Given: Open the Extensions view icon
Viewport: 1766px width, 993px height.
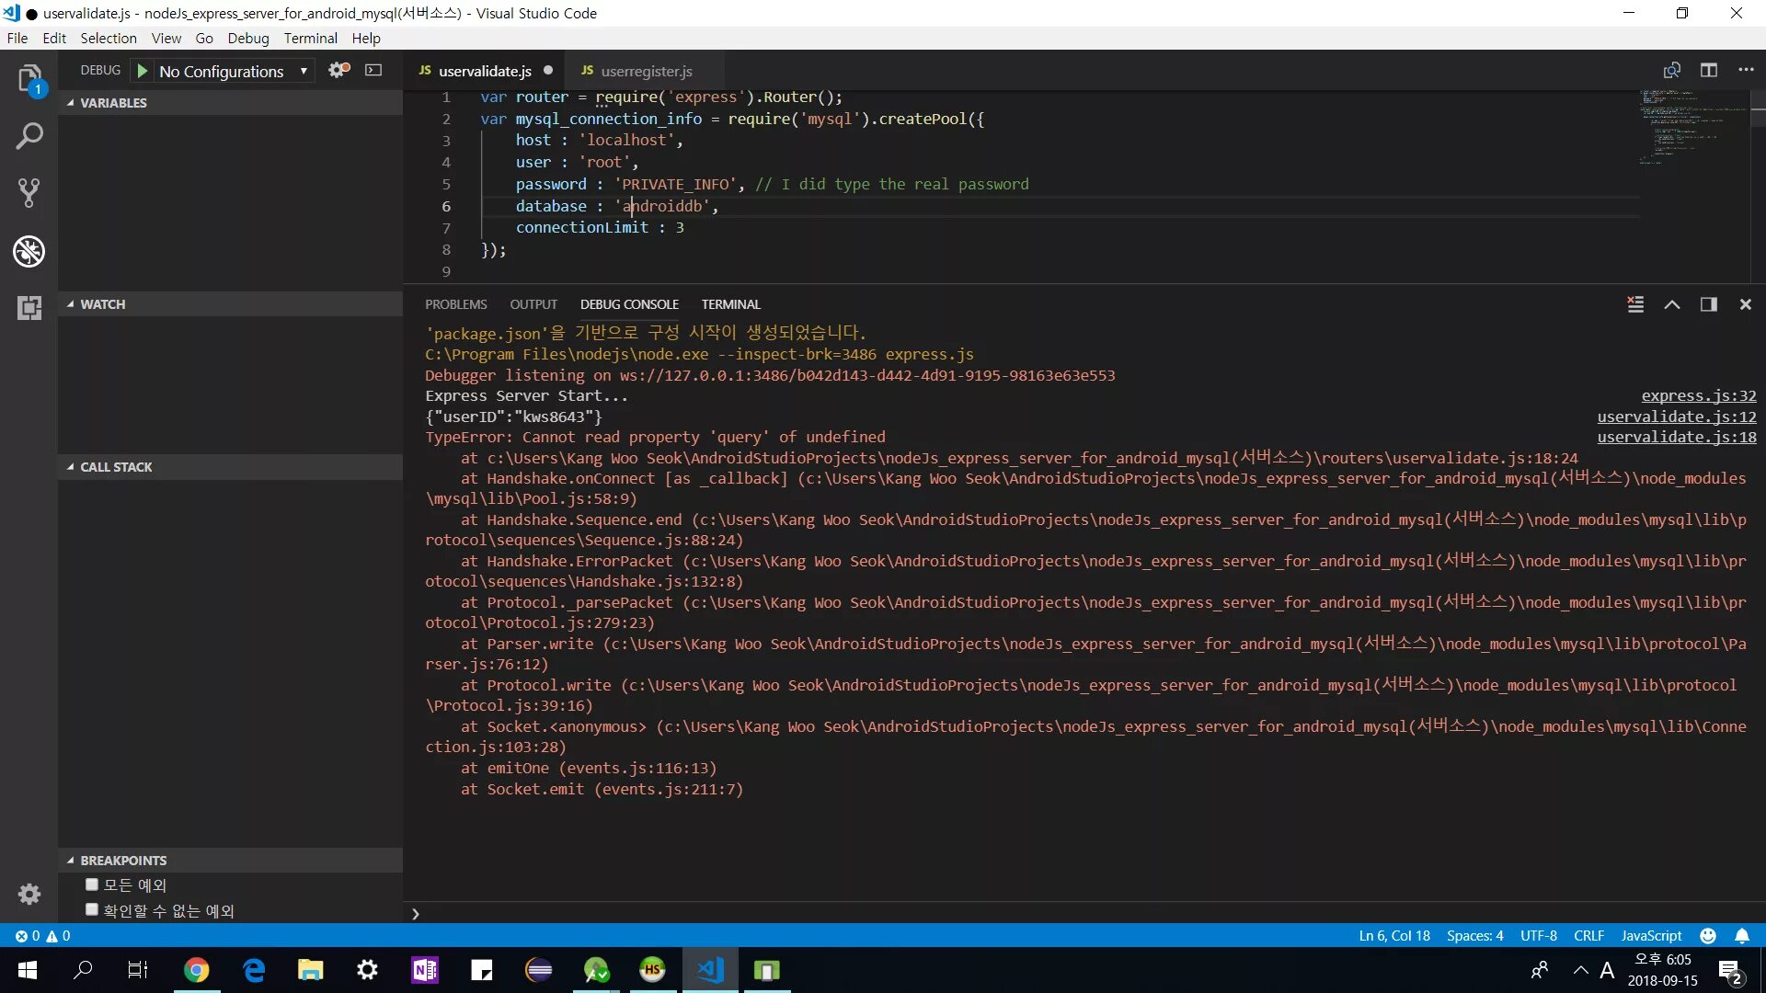Looking at the screenshot, I should click(x=29, y=308).
